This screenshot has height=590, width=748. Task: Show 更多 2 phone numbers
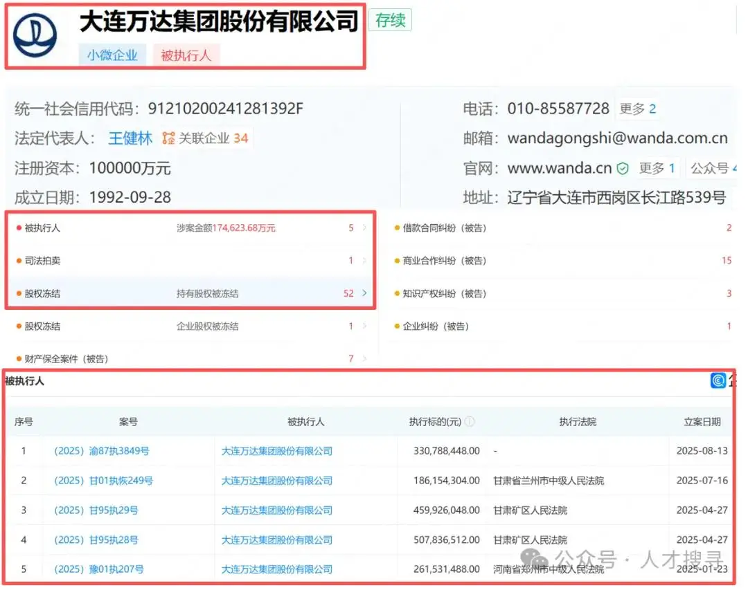click(638, 109)
